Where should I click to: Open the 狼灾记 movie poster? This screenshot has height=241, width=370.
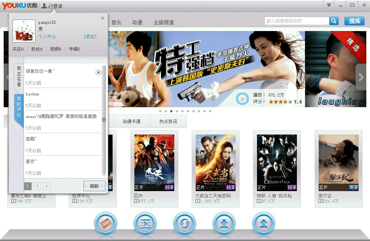coord(339,163)
